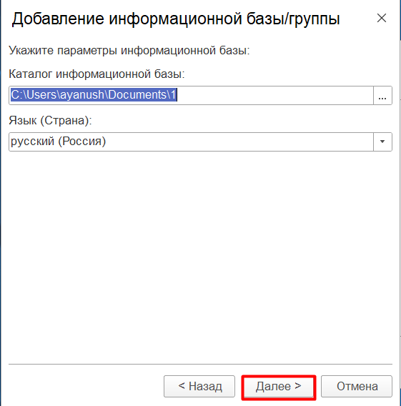Place cursor at the path's trailing '1'

[x=173, y=95]
